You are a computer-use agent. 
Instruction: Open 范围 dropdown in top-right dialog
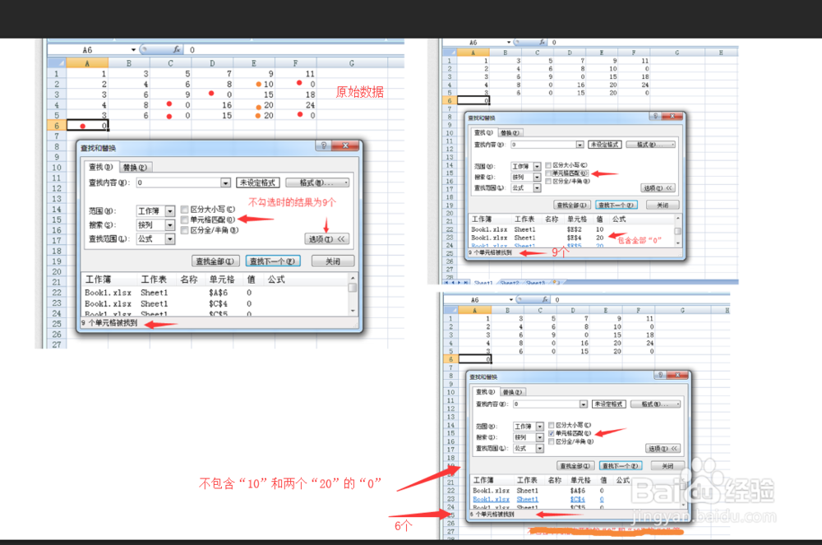(x=537, y=166)
